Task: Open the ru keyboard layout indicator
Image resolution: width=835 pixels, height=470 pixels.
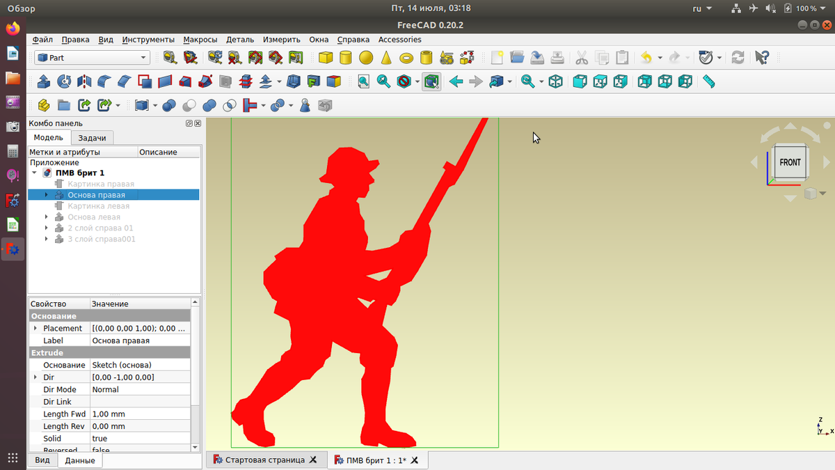Action: 702,8
